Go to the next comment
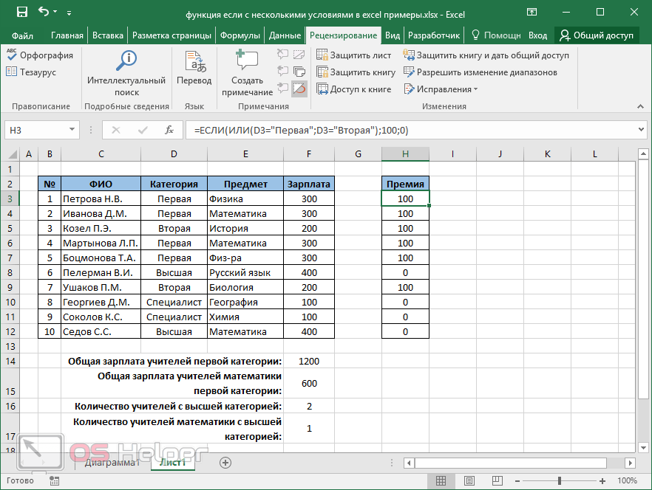652x490 pixels. pyautogui.click(x=282, y=88)
